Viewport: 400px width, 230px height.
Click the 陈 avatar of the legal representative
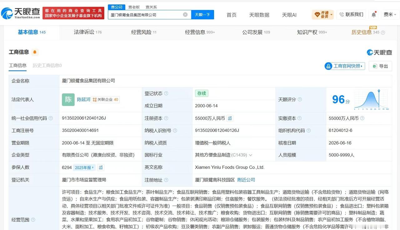[68, 100]
